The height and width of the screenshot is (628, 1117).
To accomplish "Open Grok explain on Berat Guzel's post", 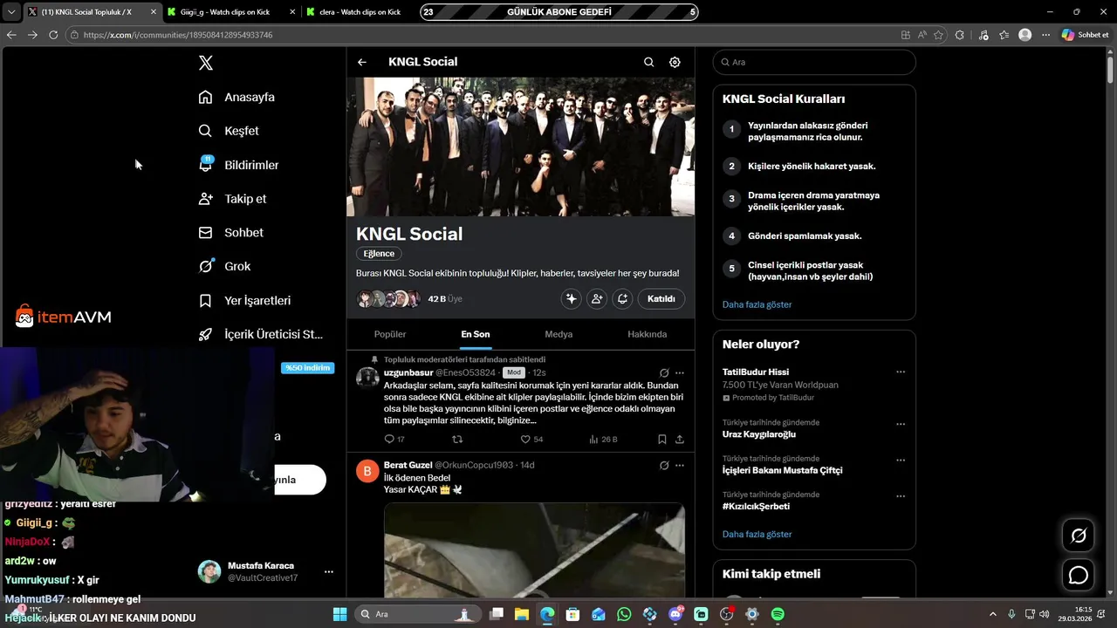I will point(664,465).
